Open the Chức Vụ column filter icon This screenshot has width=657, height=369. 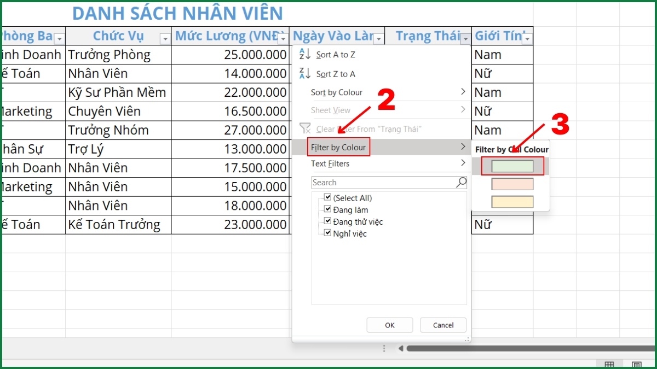pos(166,37)
